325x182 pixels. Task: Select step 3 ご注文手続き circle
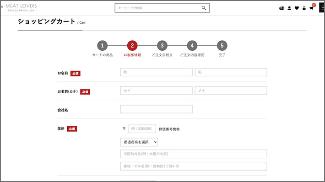[162, 46]
